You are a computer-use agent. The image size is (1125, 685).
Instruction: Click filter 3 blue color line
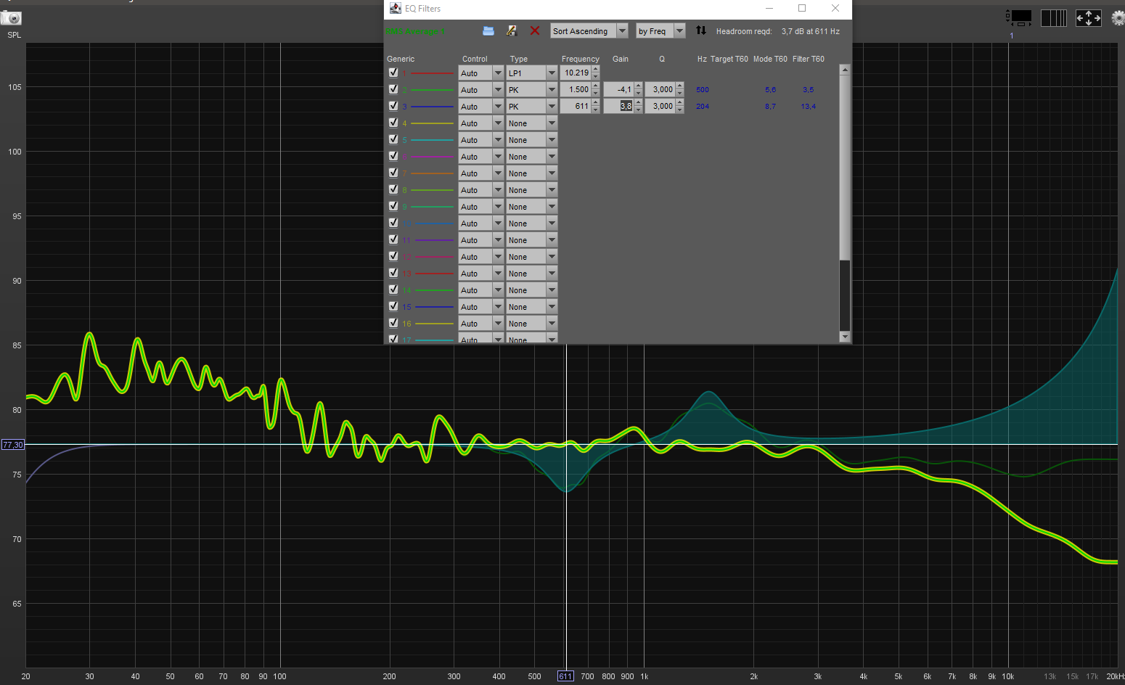[432, 107]
